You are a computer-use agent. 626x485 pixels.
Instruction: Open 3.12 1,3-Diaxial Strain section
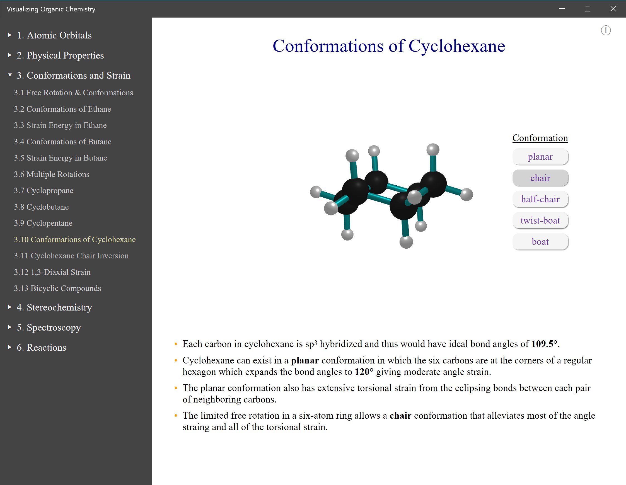pos(52,272)
